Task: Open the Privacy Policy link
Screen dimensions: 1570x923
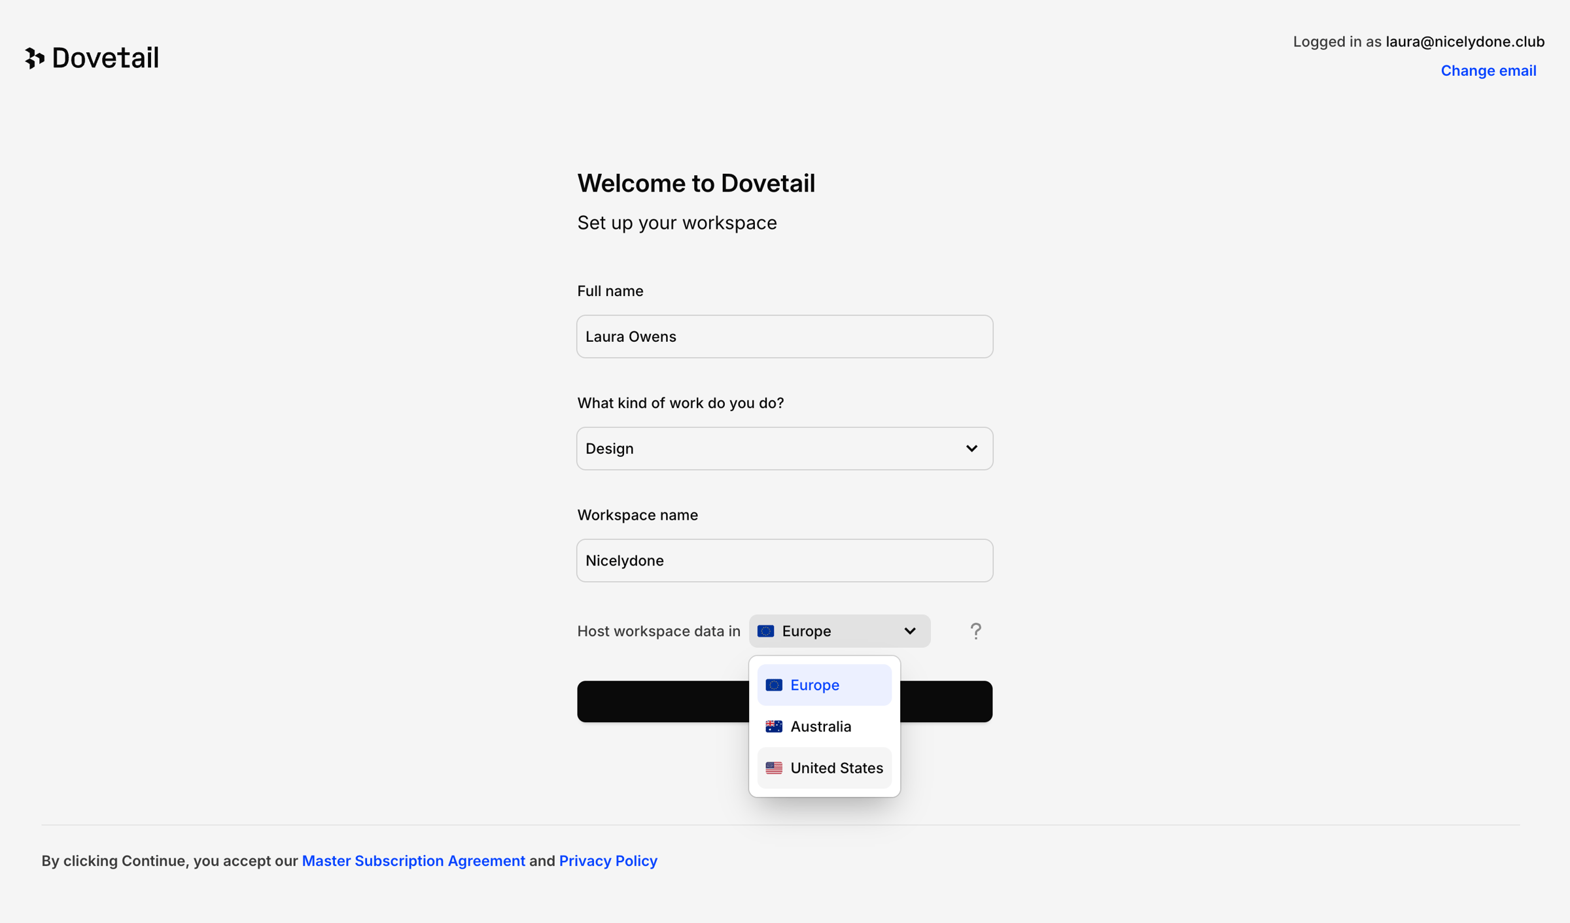Action: coord(608,861)
